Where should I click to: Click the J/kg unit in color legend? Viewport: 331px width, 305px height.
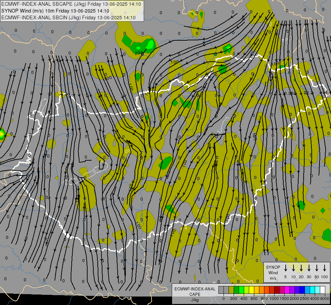[195, 300]
